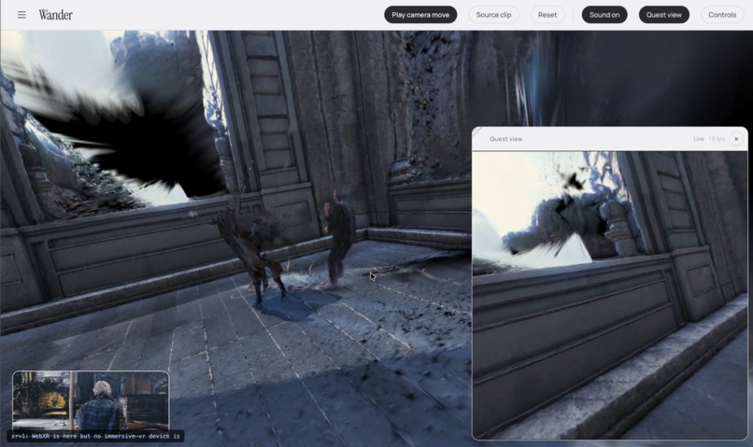This screenshot has width=753, height=447.
Task: Open the Controls button
Action: point(722,15)
